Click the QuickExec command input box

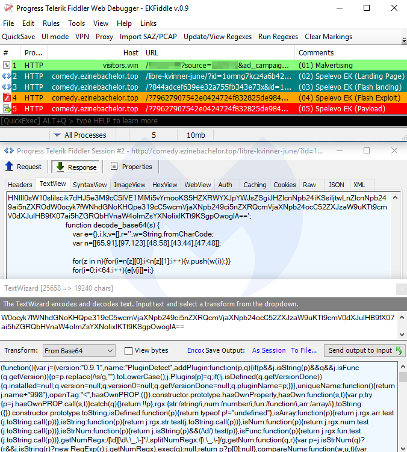tap(203, 121)
